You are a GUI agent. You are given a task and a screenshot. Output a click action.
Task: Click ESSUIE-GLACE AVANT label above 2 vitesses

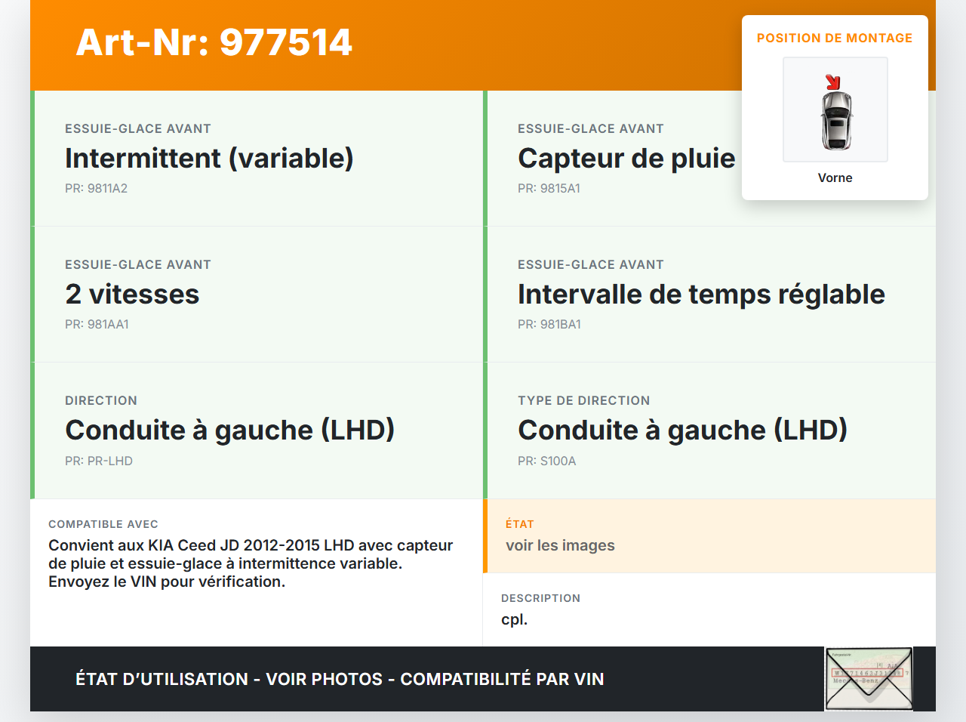138,264
